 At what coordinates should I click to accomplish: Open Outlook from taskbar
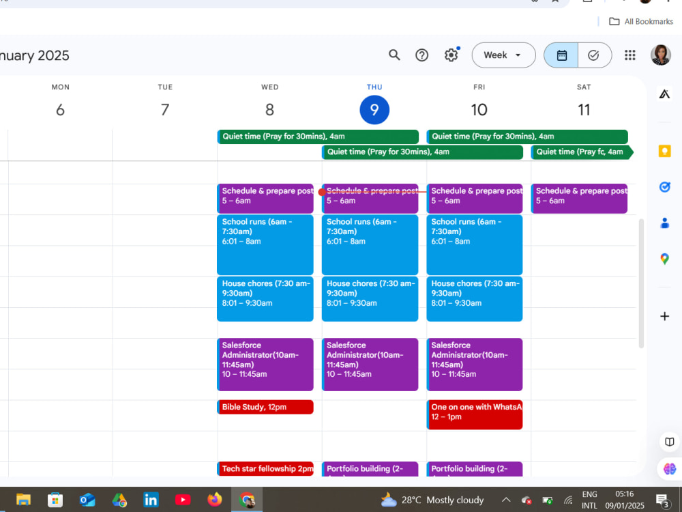click(x=87, y=500)
